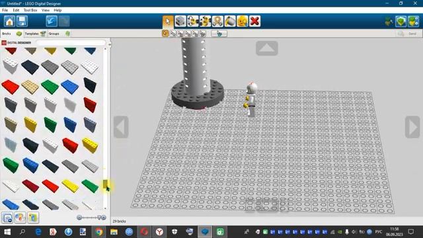Image resolution: width=423 pixels, height=238 pixels.
Task: Switch to Building Guide mode icon
Action: [x=413, y=21]
